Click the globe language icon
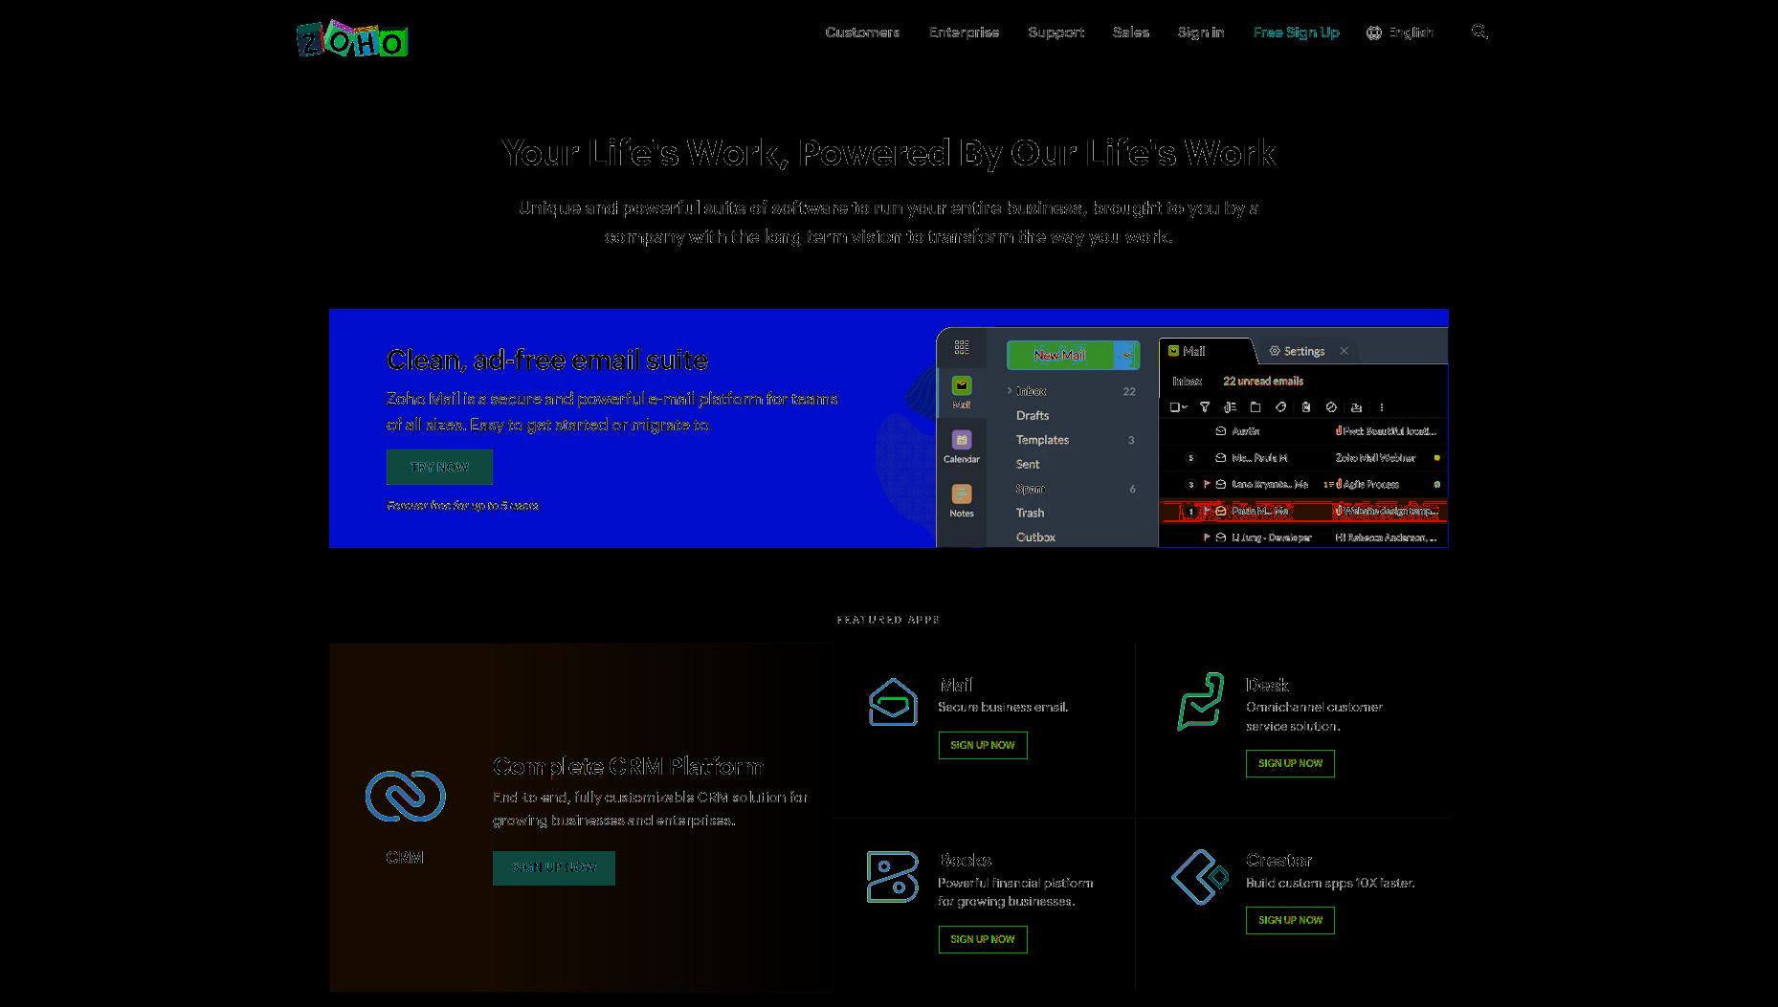The image size is (1778, 1007). (1374, 33)
